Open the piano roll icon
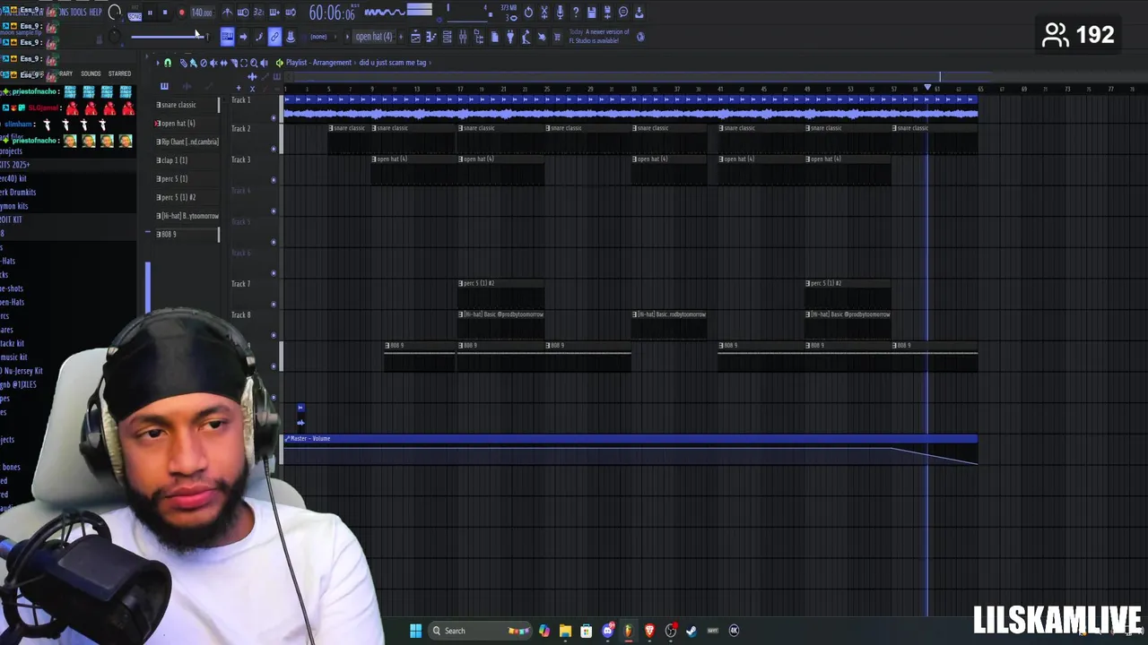This screenshot has height=645, width=1148. pos(430,37)
